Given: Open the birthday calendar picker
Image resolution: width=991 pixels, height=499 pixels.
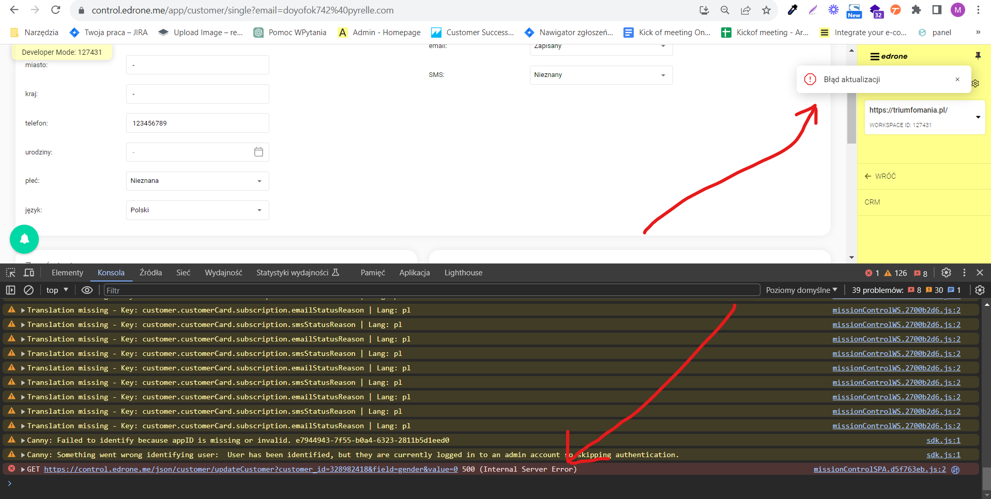Looking at the screenshot, I should pyautogui.click(x=258, y=152).
